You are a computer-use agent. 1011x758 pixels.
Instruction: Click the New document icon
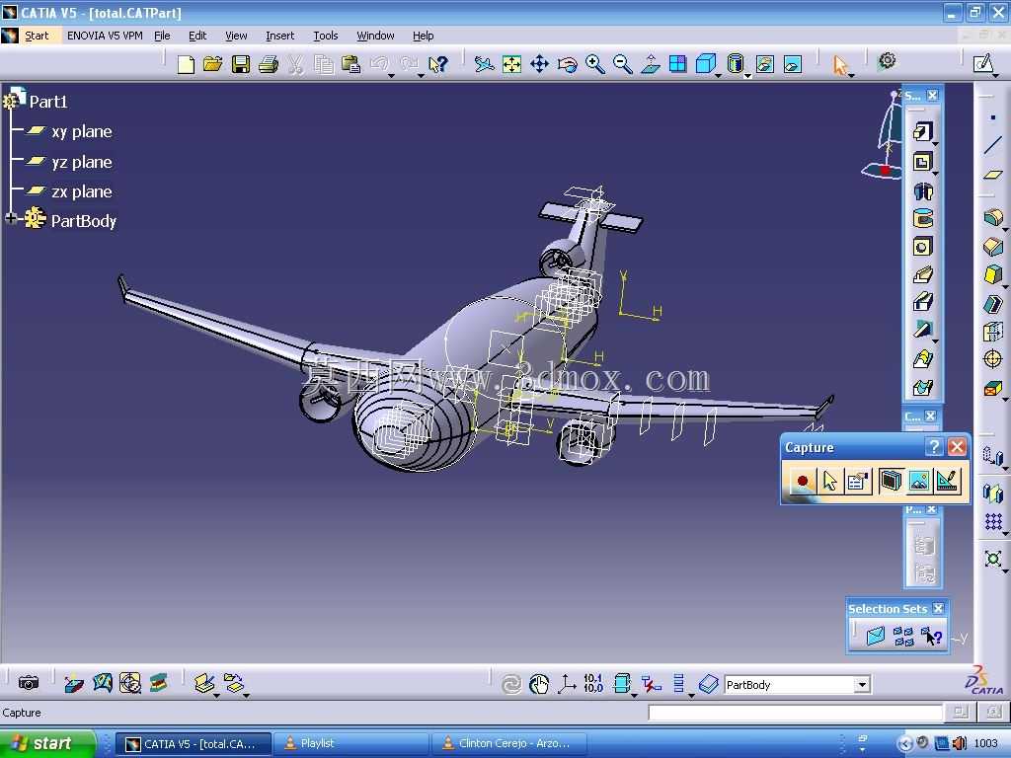pos(186,64)
